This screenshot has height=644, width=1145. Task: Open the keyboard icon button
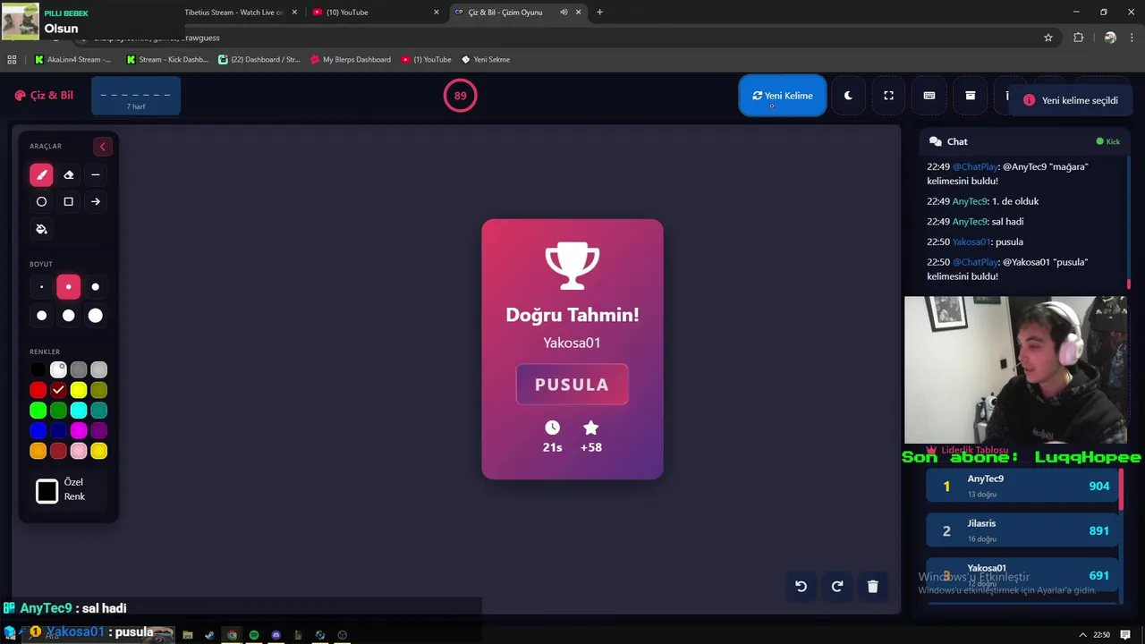[929, 96]
